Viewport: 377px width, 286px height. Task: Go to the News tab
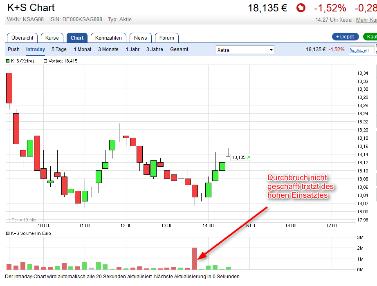click(x=140, y=38)
